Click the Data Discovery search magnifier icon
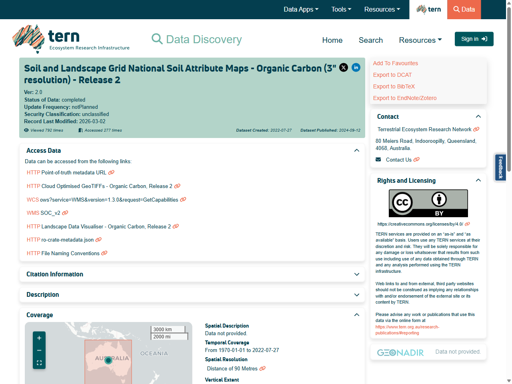Viewport: 512px width, 384px height. pos(157,39)
